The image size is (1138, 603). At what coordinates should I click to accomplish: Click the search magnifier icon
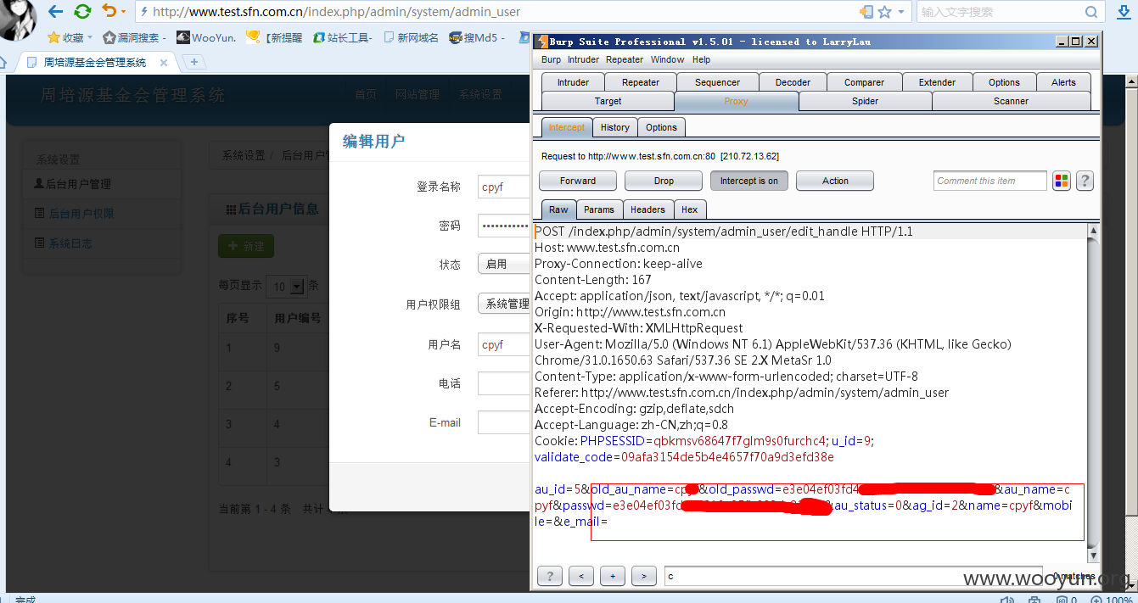[1091, 12]
